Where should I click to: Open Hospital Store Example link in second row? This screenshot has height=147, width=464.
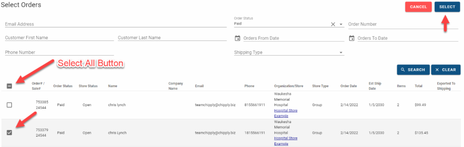point(286,141)
